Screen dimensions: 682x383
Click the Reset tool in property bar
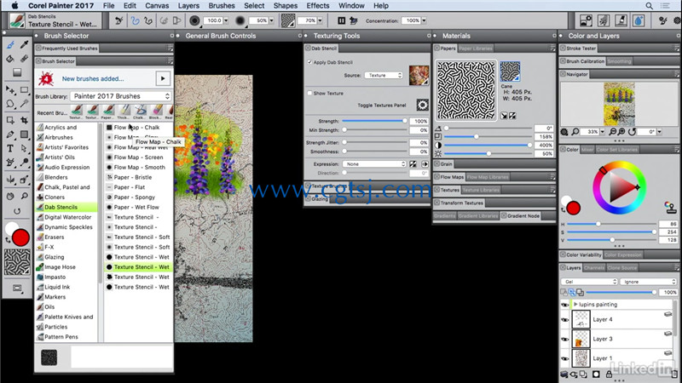tap(118, 20)
